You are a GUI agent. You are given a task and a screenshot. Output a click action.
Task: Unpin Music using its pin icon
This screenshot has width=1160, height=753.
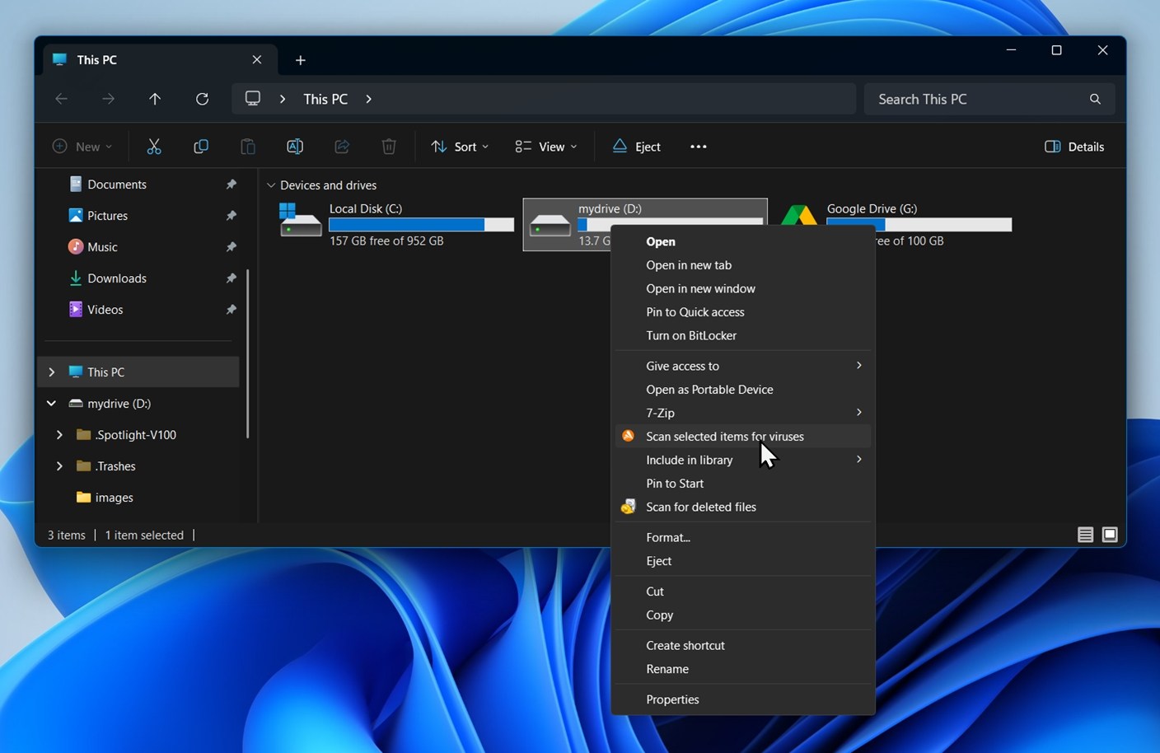pyautogui.click(x=232, y=247)
